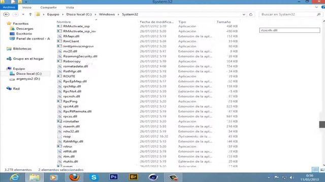325x182 pixels.
Task: Select Equipo in the navigation pane
Action: click(x=19, y=69)
